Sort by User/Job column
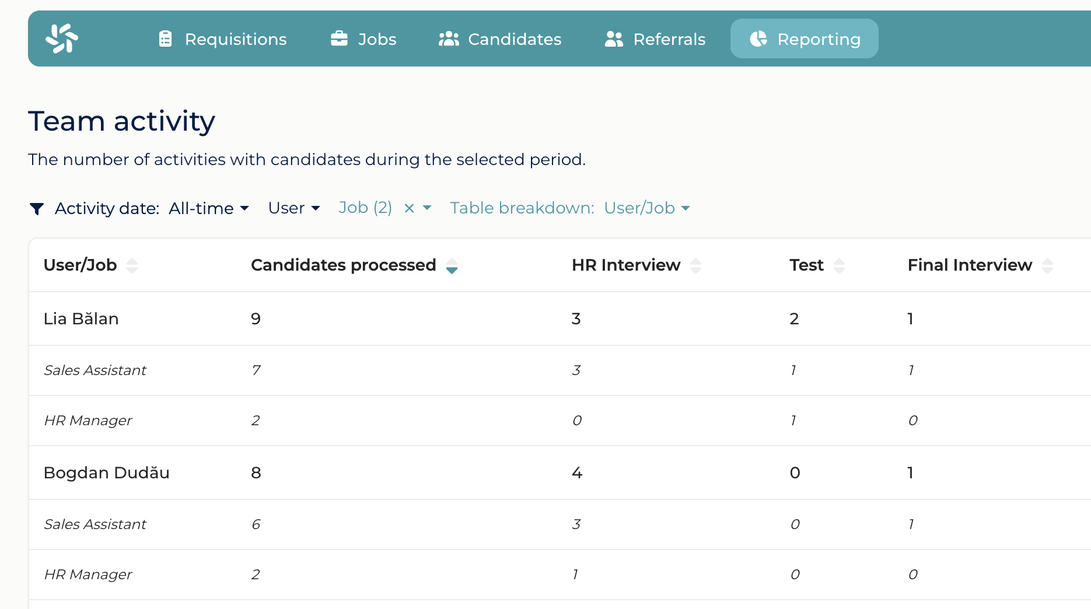 coord(132,266)
